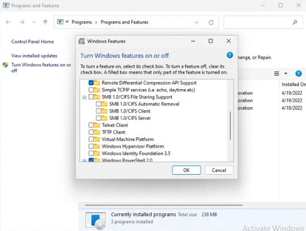306x231 pixels.
Task: Check SMB 1.0/CIFS Automatic Removal
Action: 98,104
